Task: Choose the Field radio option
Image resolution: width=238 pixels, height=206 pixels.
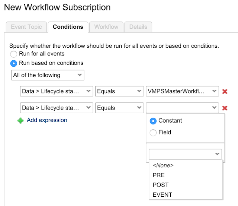Action: 153,132
